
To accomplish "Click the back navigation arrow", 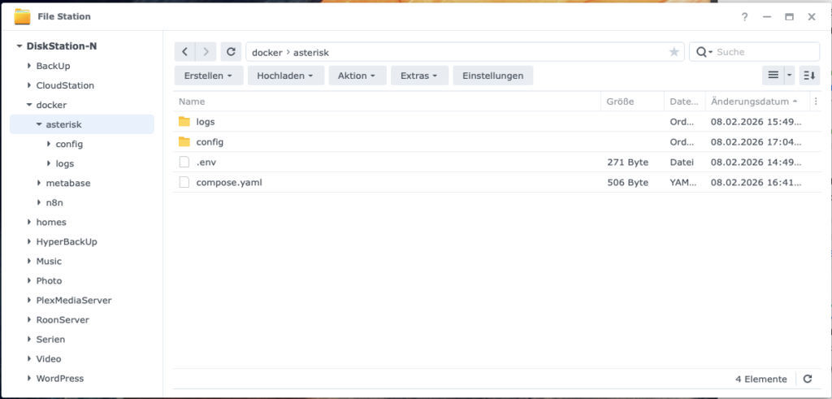I will (x=185, y=52).
